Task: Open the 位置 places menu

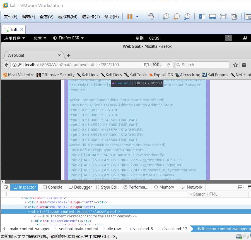Action: [40, 38]
